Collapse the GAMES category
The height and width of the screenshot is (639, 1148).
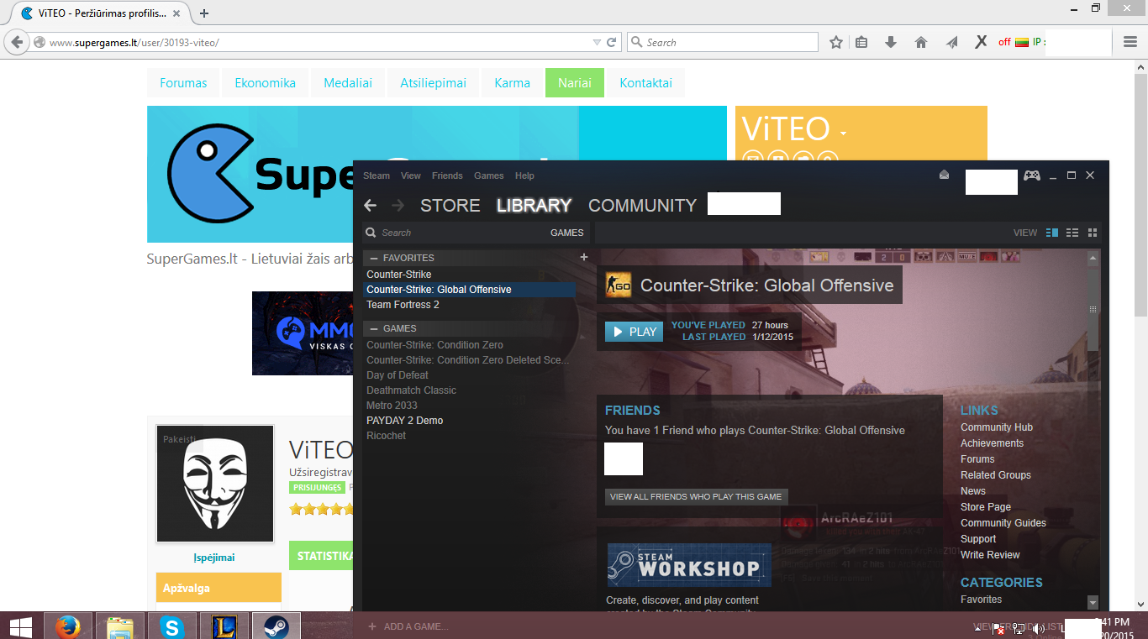[374, 328]
